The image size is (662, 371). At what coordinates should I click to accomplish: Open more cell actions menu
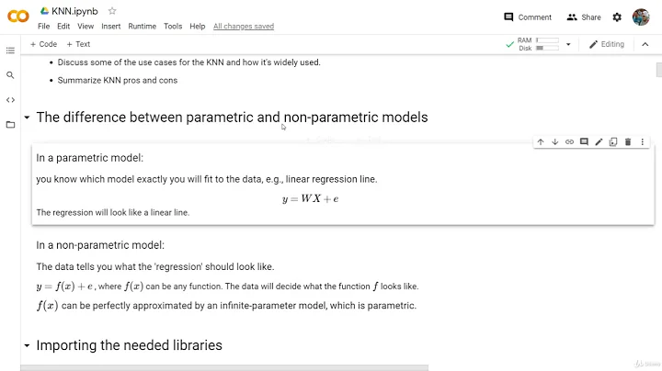click(x=642, y=142)
